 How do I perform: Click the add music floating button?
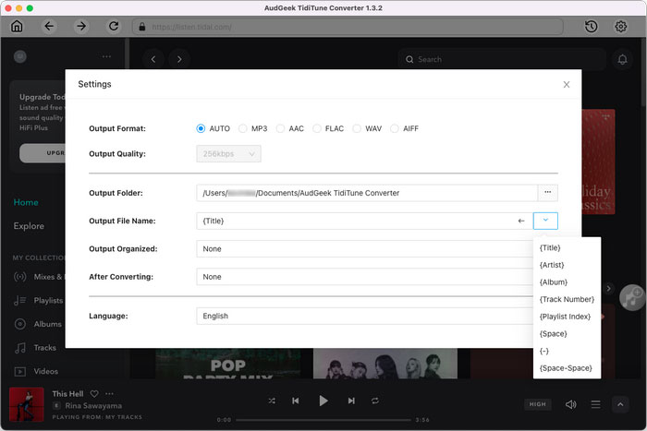632,297
